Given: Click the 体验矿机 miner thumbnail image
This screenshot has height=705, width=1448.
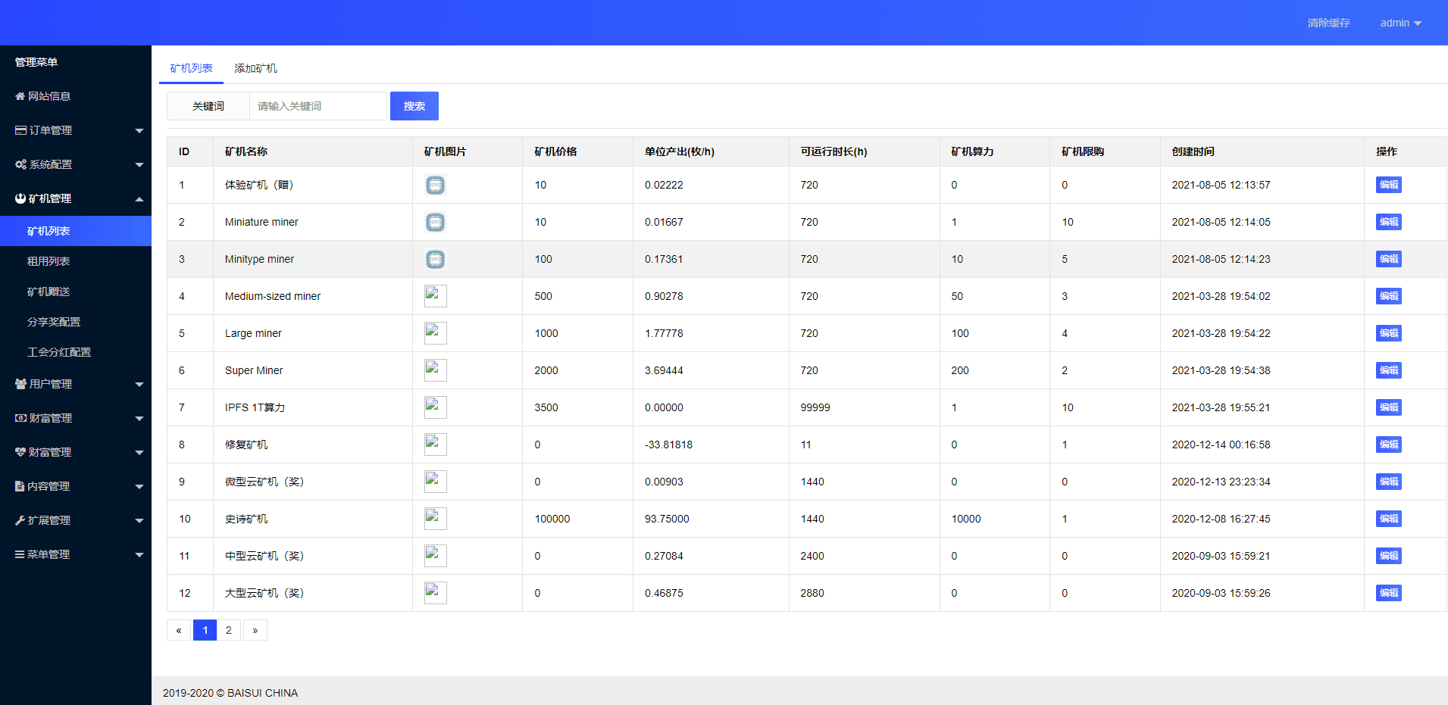Looking at the screenshot, I should (435, 185).
